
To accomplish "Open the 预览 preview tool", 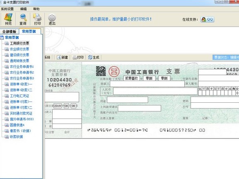I will pyautogui.click(x=8, y=19).
